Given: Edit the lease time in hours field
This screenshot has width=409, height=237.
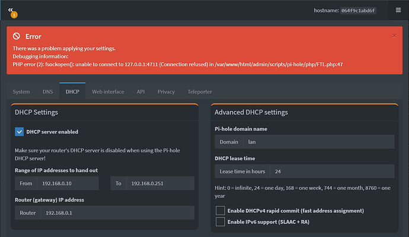Looking at the screenshot, I should [x=331, y=171].
